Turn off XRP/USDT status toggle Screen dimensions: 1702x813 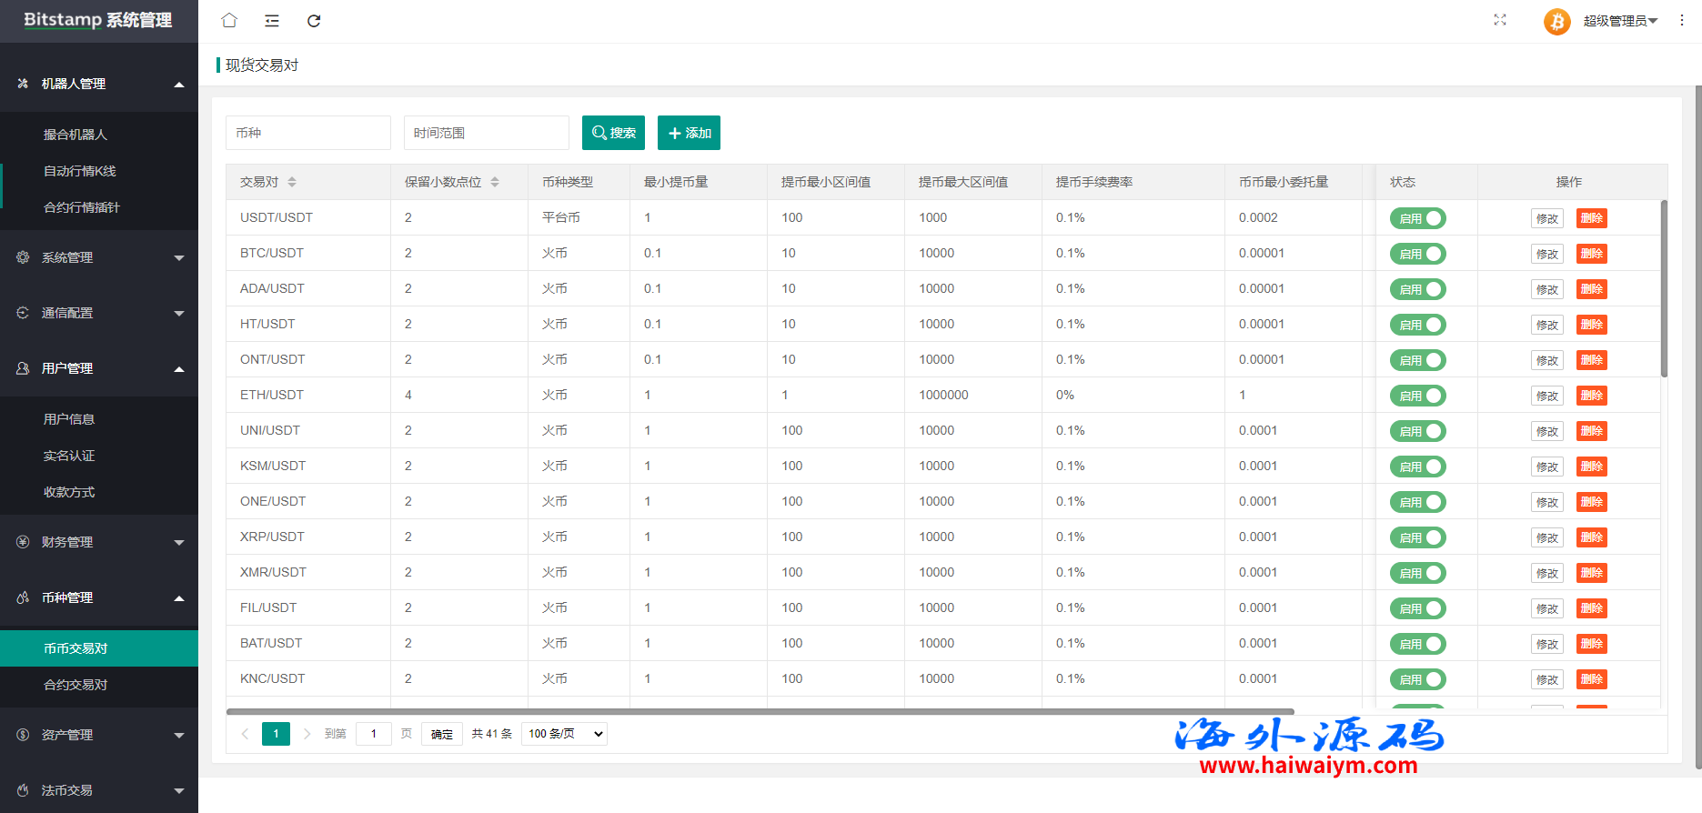1417,537
